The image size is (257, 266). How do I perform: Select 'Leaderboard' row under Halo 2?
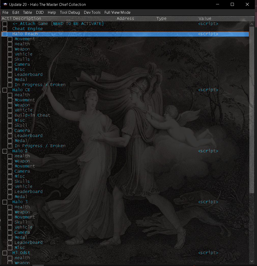28,191
